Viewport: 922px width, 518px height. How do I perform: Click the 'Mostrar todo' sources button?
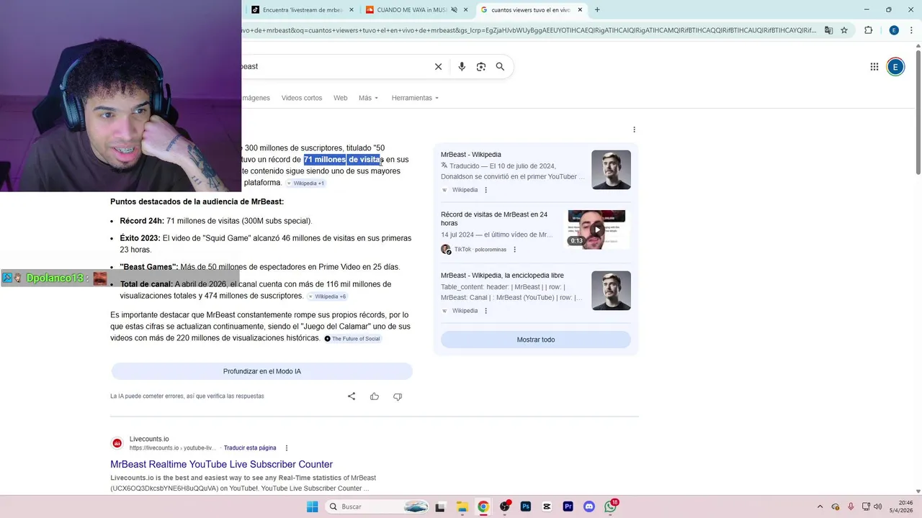[x=536, y=340]
